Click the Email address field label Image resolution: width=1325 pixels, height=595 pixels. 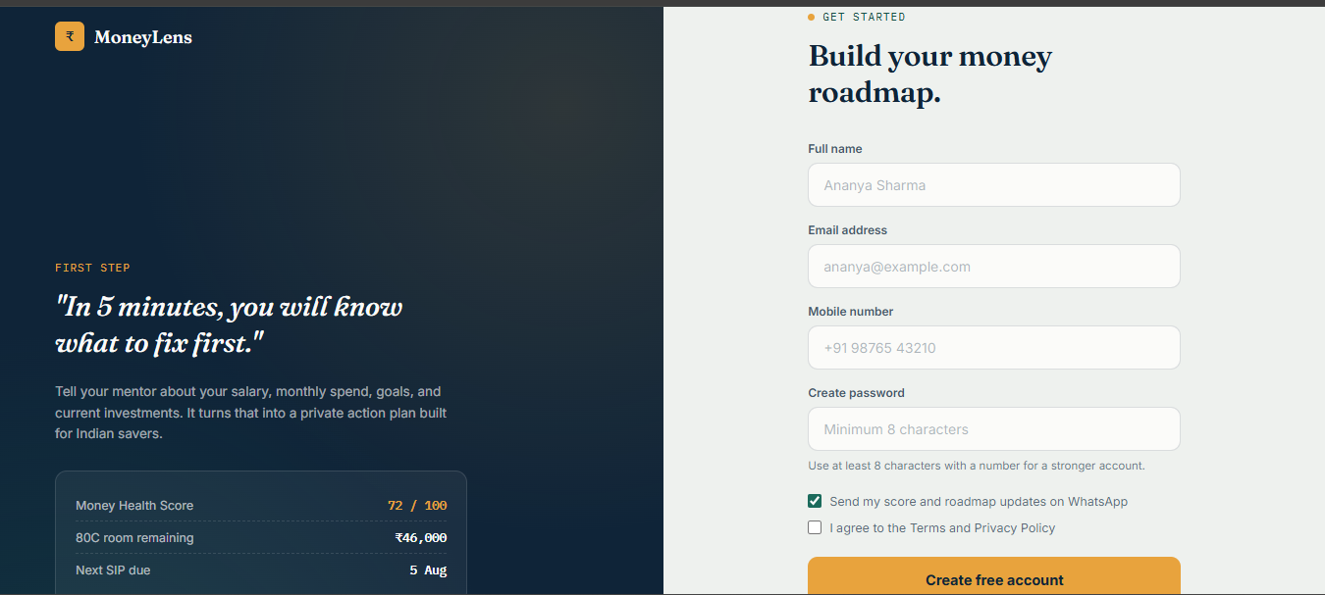pos(848,230)
